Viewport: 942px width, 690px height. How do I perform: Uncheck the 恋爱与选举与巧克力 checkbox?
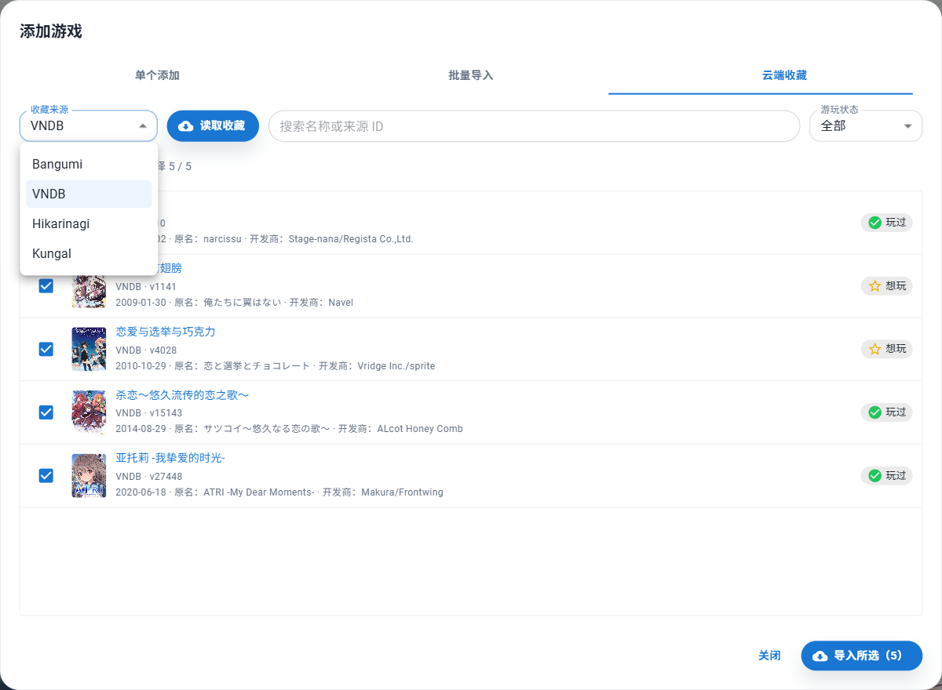tap(46, 349)
